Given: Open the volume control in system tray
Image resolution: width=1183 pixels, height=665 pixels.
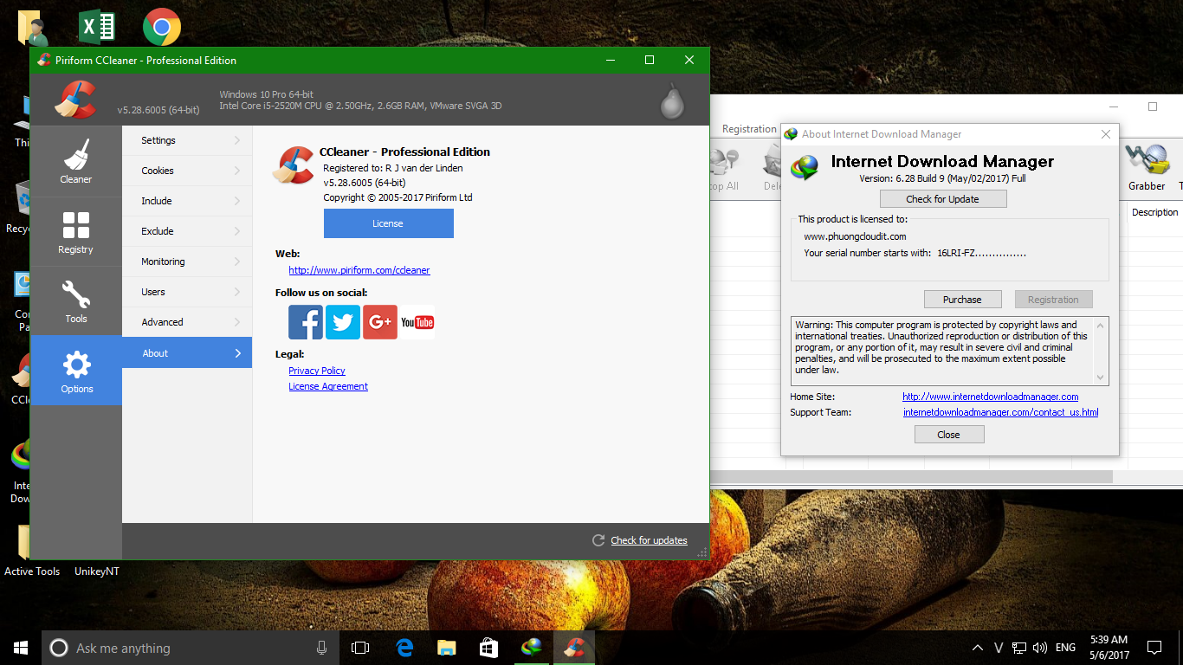Looking at the screenshot, I should pos(1040,648).
